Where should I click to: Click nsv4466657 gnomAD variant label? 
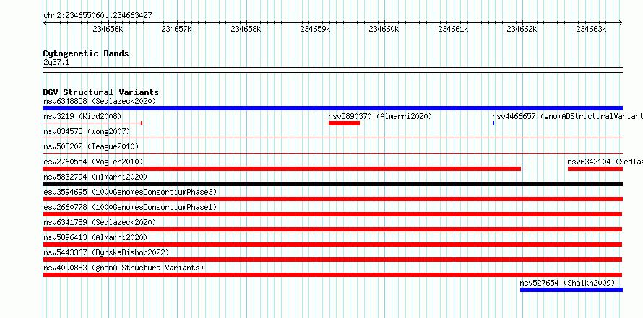567,117
